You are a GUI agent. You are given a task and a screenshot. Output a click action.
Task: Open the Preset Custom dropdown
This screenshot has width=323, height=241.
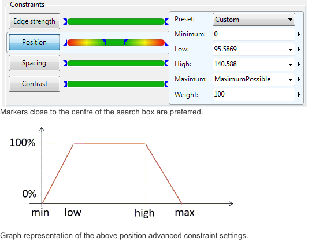coord(254,20)
